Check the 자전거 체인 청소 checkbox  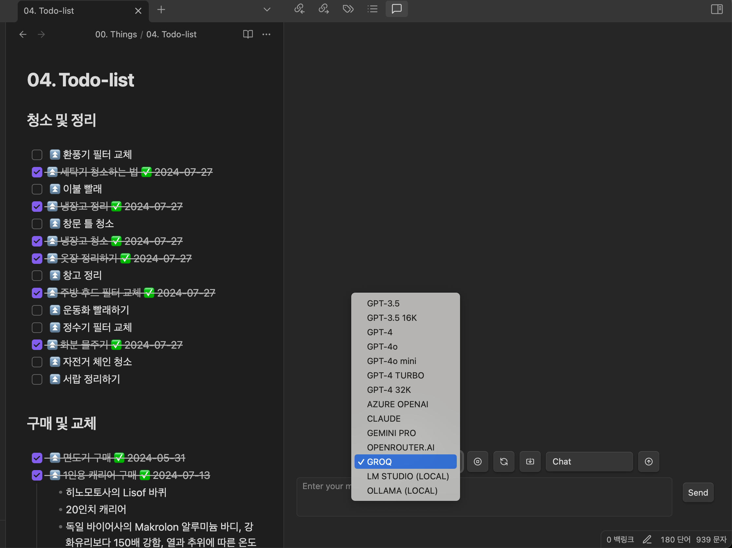tap(37, 362)
